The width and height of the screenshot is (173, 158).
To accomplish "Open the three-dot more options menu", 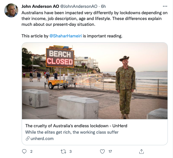I will click(x=165, y=6).
